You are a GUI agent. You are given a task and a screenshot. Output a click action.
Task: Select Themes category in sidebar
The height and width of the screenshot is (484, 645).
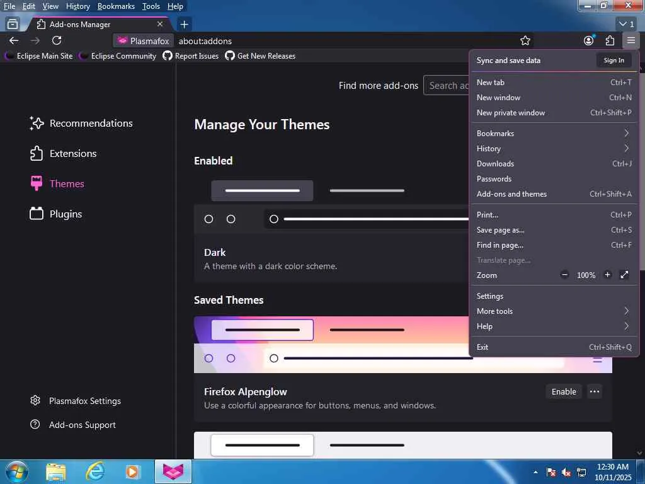57,183
